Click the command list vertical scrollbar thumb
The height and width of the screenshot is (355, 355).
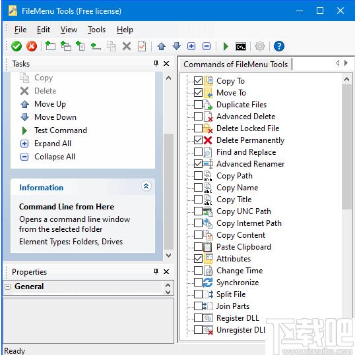coord(346,147)
